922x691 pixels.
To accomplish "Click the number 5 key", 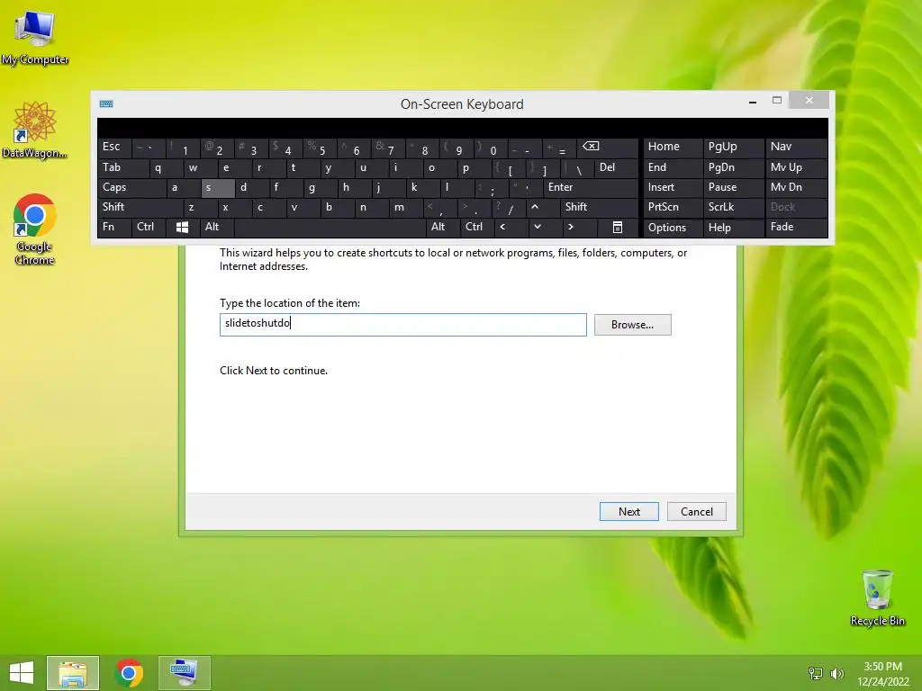I will [x=321, y=148].
